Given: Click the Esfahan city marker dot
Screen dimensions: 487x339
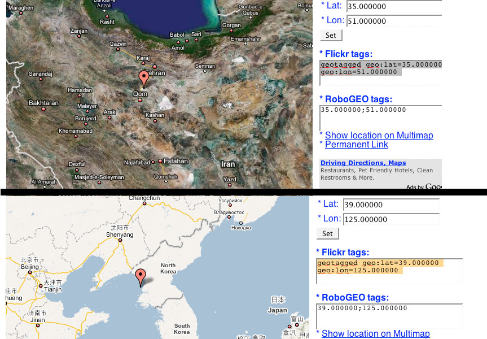Looking at the screenshot, I should pyautogui.click(x=160, y=161).
